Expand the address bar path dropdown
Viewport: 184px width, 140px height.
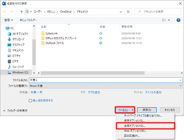coord(121,12)
